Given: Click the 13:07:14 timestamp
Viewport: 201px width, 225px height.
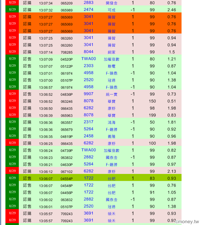Looking at the screenshot, I should (x=46, y=52).
